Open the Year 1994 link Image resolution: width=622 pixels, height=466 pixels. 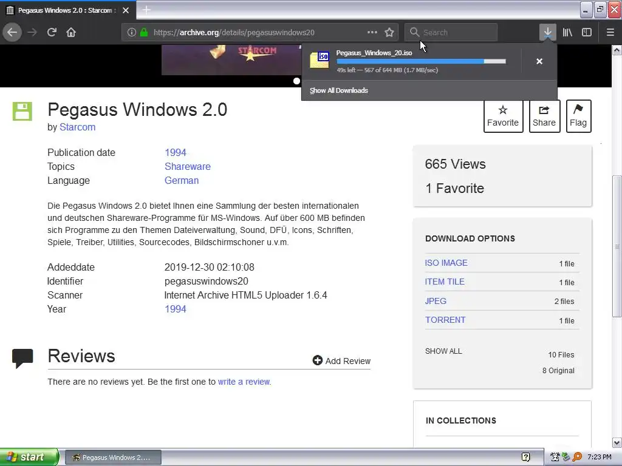pyautogui.click(x=176, y=309)
